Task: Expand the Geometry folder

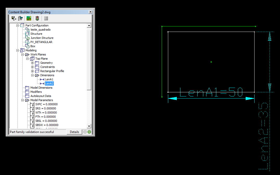Action: pyautogui.click(x=32, y=63)
